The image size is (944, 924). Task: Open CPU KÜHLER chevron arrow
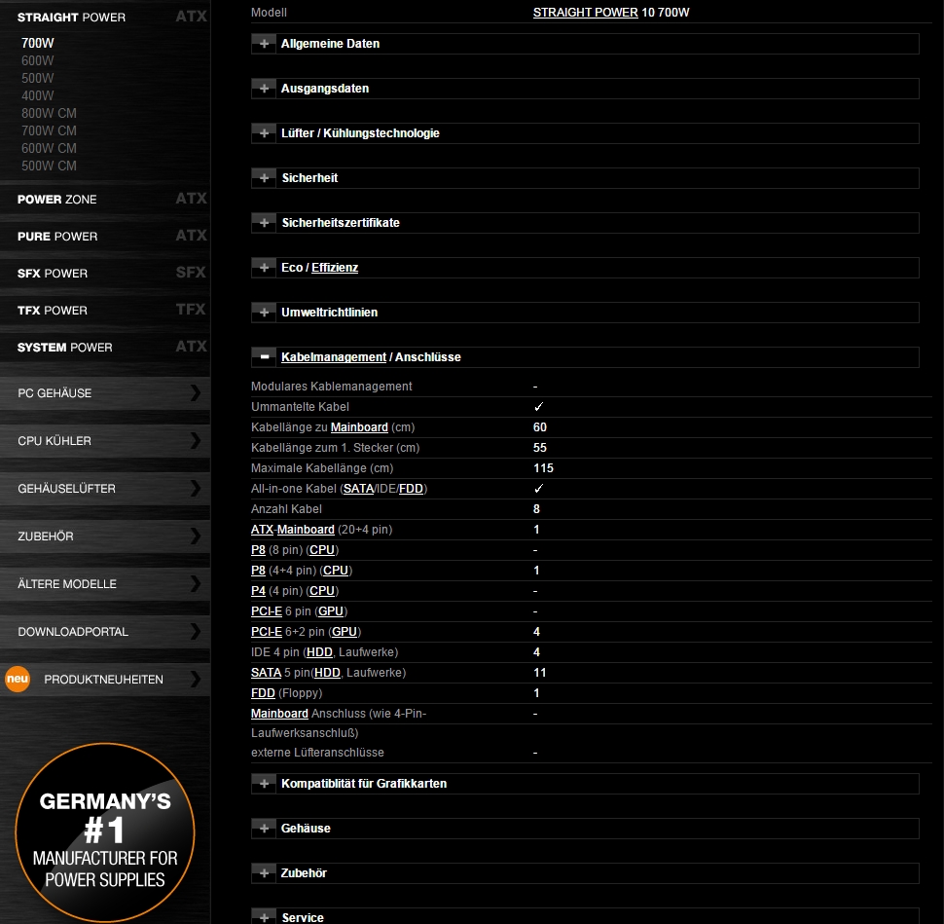pos(195,440)
